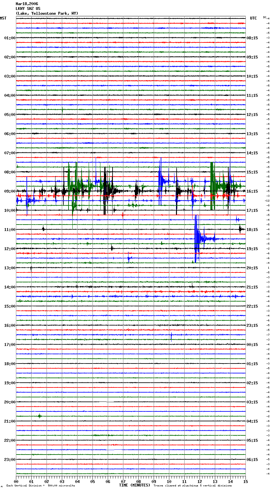The height and width of the screenshot is (490, 271).
Task: Select the 19:00 MST time label
Action: point(10,383)
